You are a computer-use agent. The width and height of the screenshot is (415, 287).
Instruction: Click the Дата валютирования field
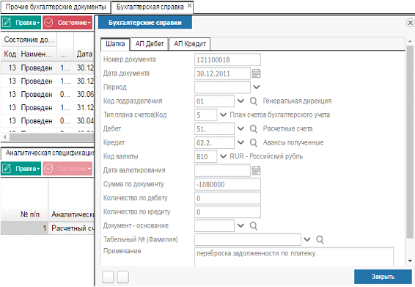pos(222,170)
